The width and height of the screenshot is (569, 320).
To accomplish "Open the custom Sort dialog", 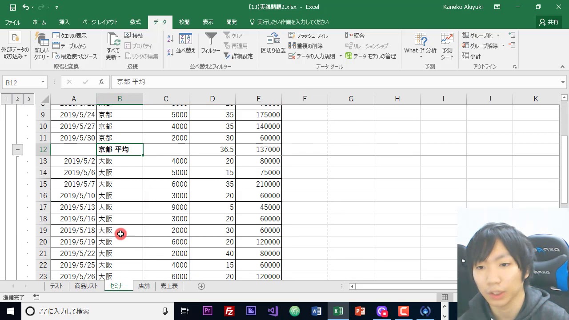I will tap(185, 44).
